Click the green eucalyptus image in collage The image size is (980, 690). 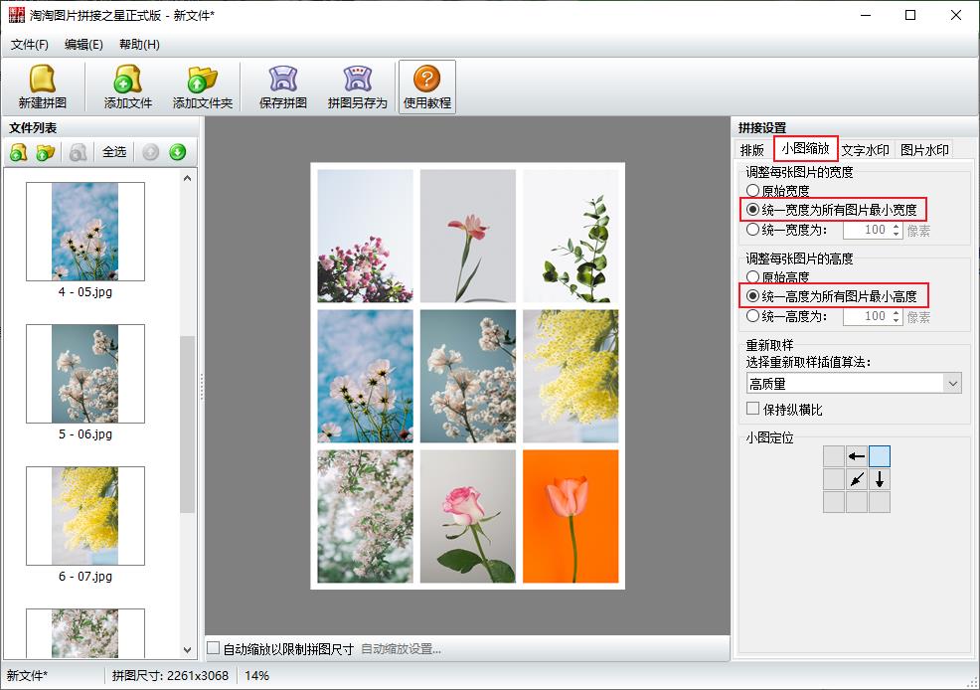(571, 236)
